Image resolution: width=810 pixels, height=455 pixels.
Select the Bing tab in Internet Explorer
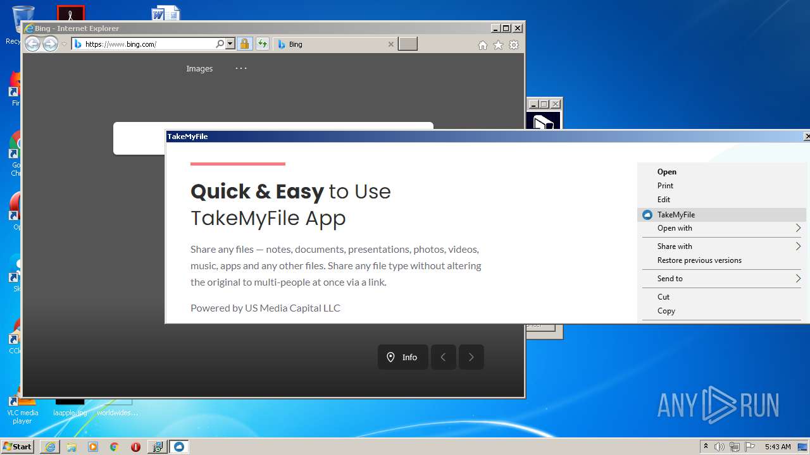[x=335, y=44]
